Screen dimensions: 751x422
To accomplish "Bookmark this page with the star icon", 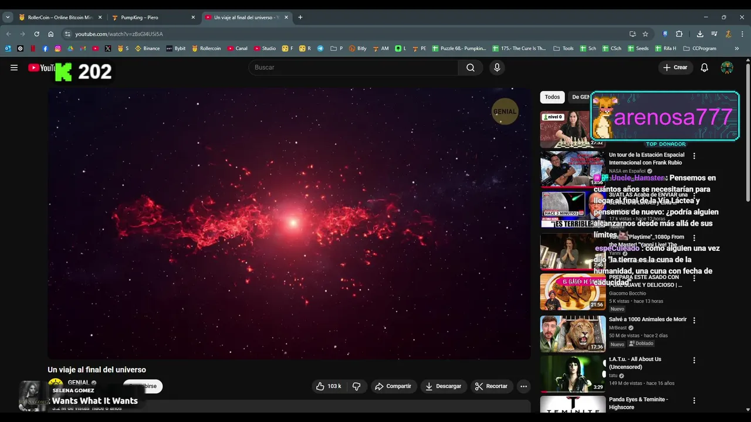I will (x=645, y=34).
